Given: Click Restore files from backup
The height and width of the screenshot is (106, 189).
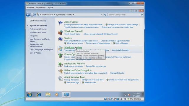Looking at the screenshot, I should click(x=96, y=66).
